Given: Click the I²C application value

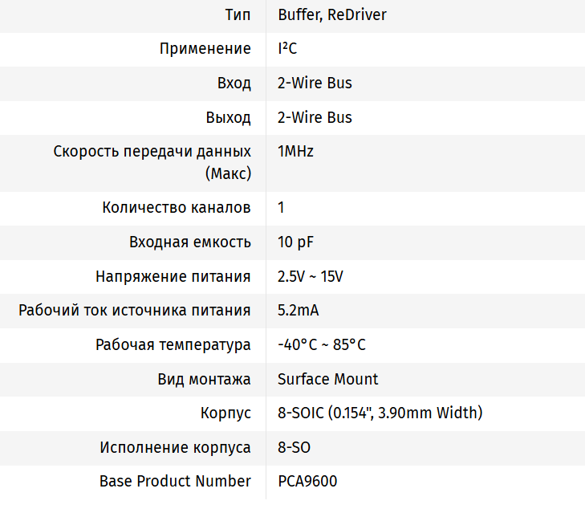Looking at the screenshot, I should tap(287, 49).
